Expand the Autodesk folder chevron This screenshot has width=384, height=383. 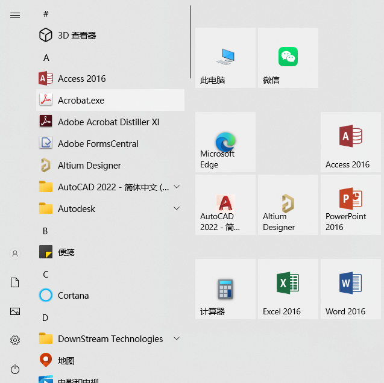point(177,208)
